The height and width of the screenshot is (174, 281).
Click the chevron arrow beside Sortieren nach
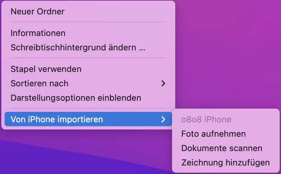click(163, 84)
